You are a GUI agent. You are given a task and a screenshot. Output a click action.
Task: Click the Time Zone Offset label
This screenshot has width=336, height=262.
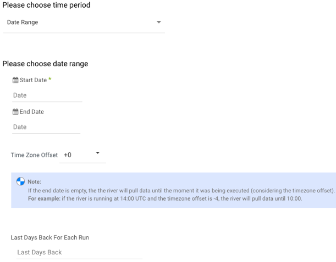34,155
